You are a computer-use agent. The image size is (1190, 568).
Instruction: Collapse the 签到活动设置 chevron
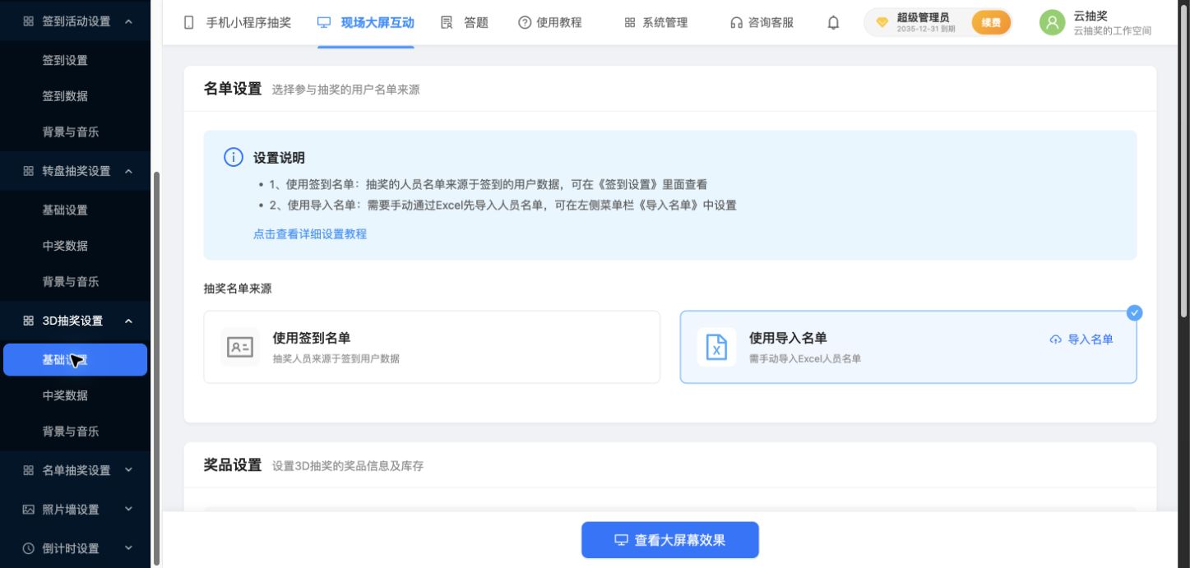pyautogui.click(x=128, y=21)
